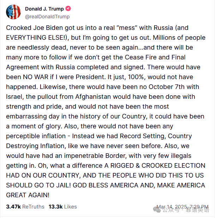
Task: Click the 'October 7th' phrase
Action: 167,87
